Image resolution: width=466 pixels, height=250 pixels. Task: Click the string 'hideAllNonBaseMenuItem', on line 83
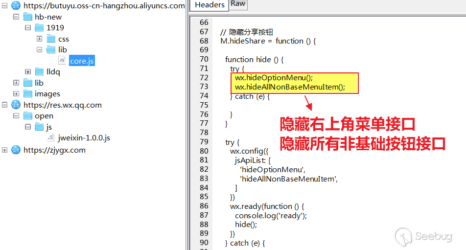tap(289, 179)
